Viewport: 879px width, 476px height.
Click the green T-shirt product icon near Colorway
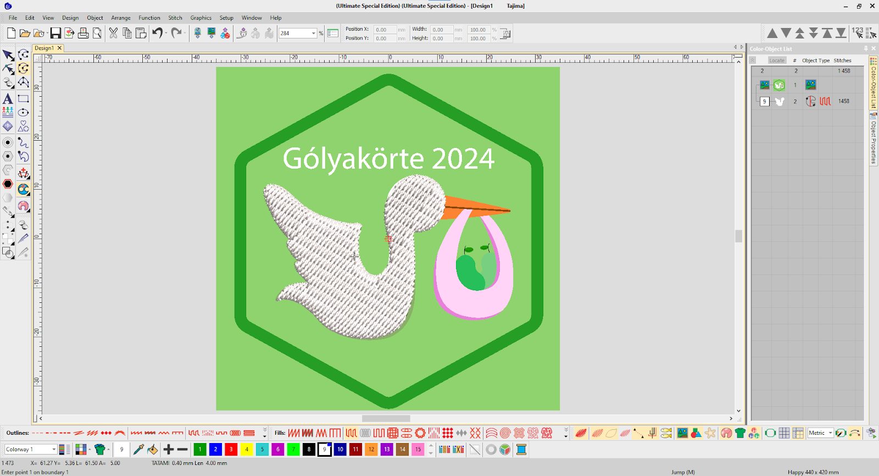click(x=99, y=450)
